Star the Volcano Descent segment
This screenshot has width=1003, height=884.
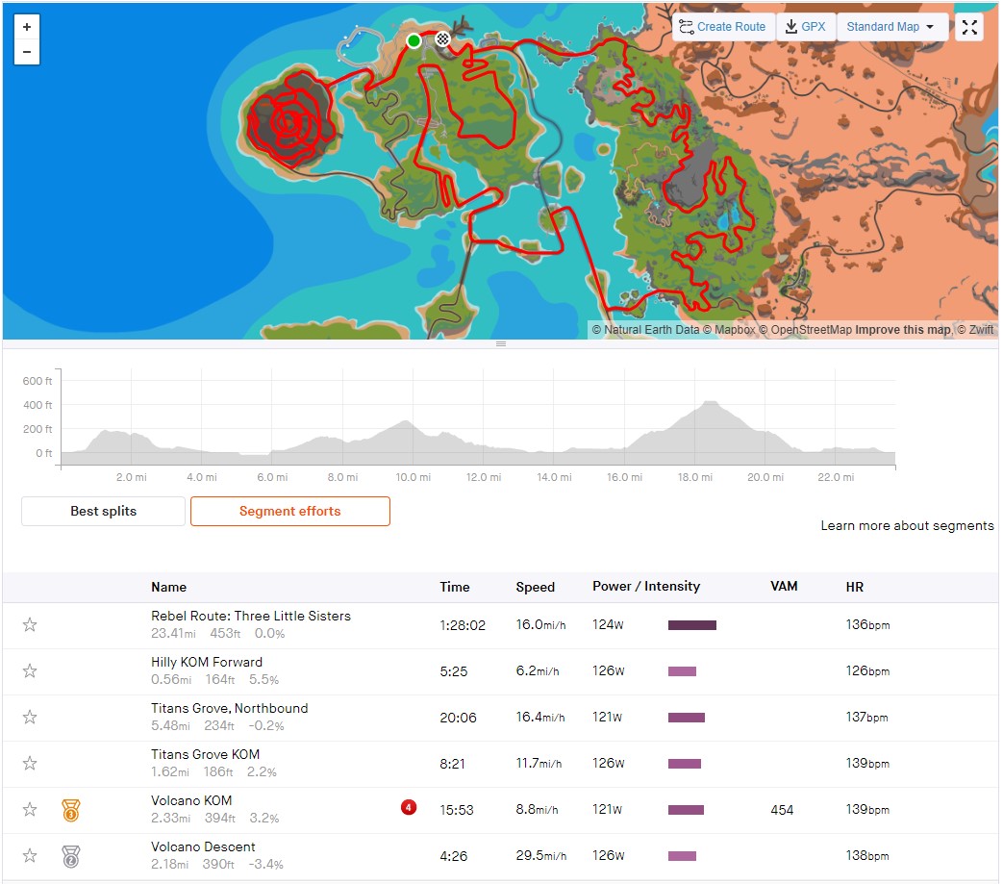[x=30, y=856]
